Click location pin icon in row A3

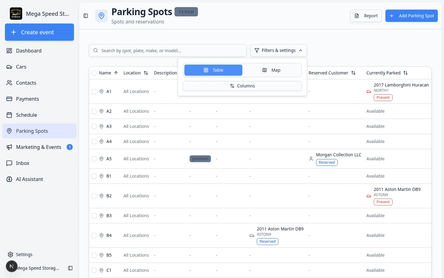[x=101, y=126]
